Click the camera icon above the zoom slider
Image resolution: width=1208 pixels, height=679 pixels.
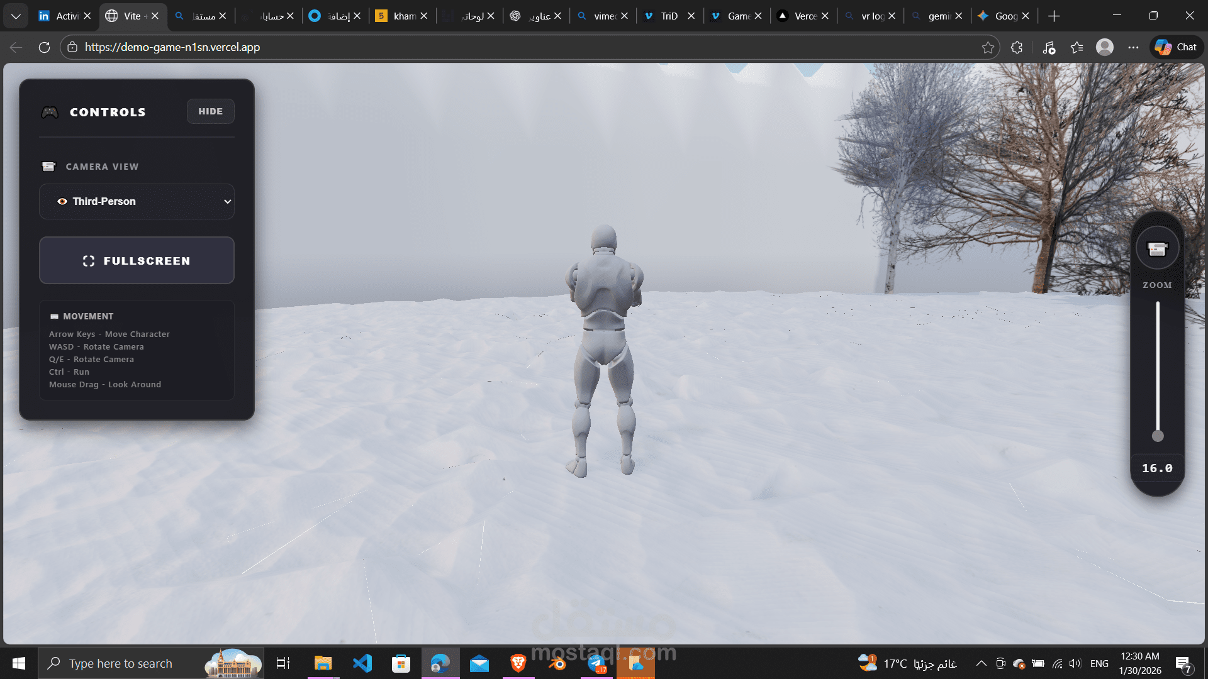click(x=1157, y=249)
